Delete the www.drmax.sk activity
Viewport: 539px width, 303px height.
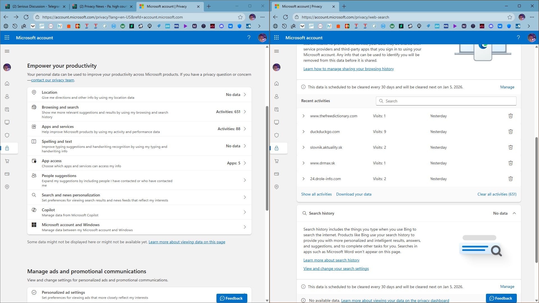(x=511, y=163)
